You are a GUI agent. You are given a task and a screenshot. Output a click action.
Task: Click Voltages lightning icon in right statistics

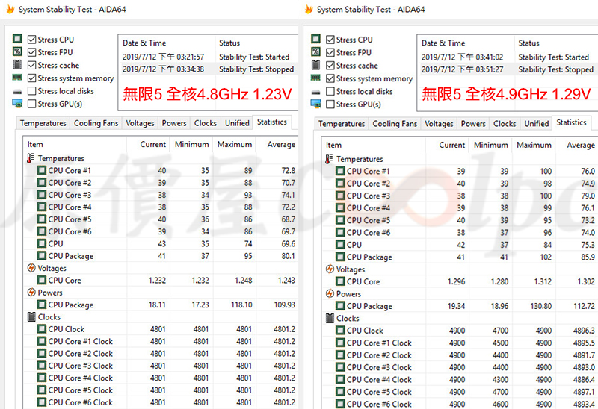coord(330,269)
